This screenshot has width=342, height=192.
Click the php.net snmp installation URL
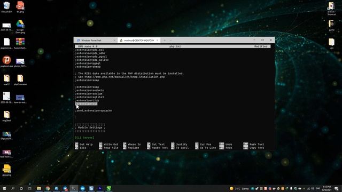(x=125, y=77)
